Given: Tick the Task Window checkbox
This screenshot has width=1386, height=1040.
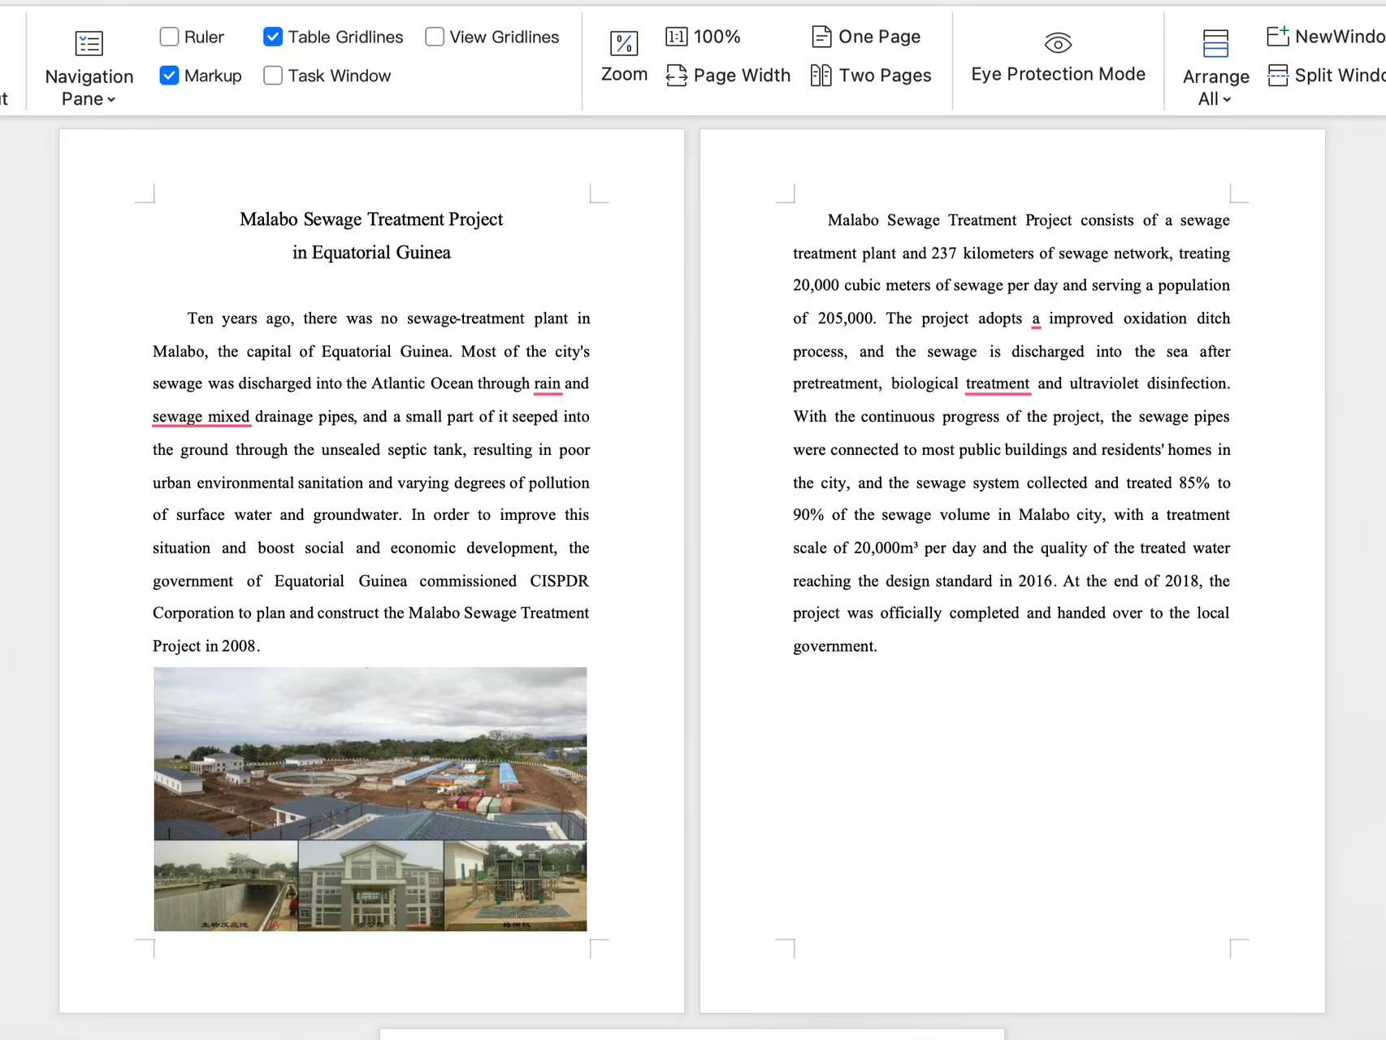Looking at the screenshot, I should [273, 76].
